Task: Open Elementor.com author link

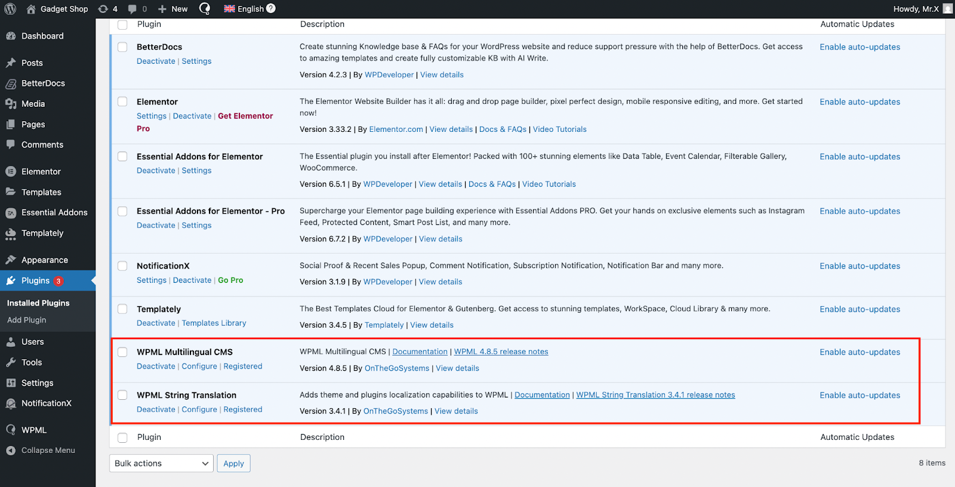Action: (396, 129)
